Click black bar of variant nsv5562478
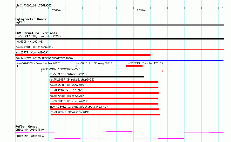231x142 pixels. (x=119, y=39)
